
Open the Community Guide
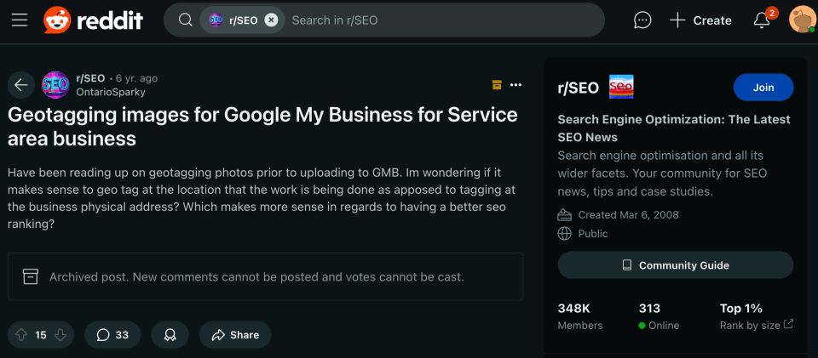click(x=676, y=265)
